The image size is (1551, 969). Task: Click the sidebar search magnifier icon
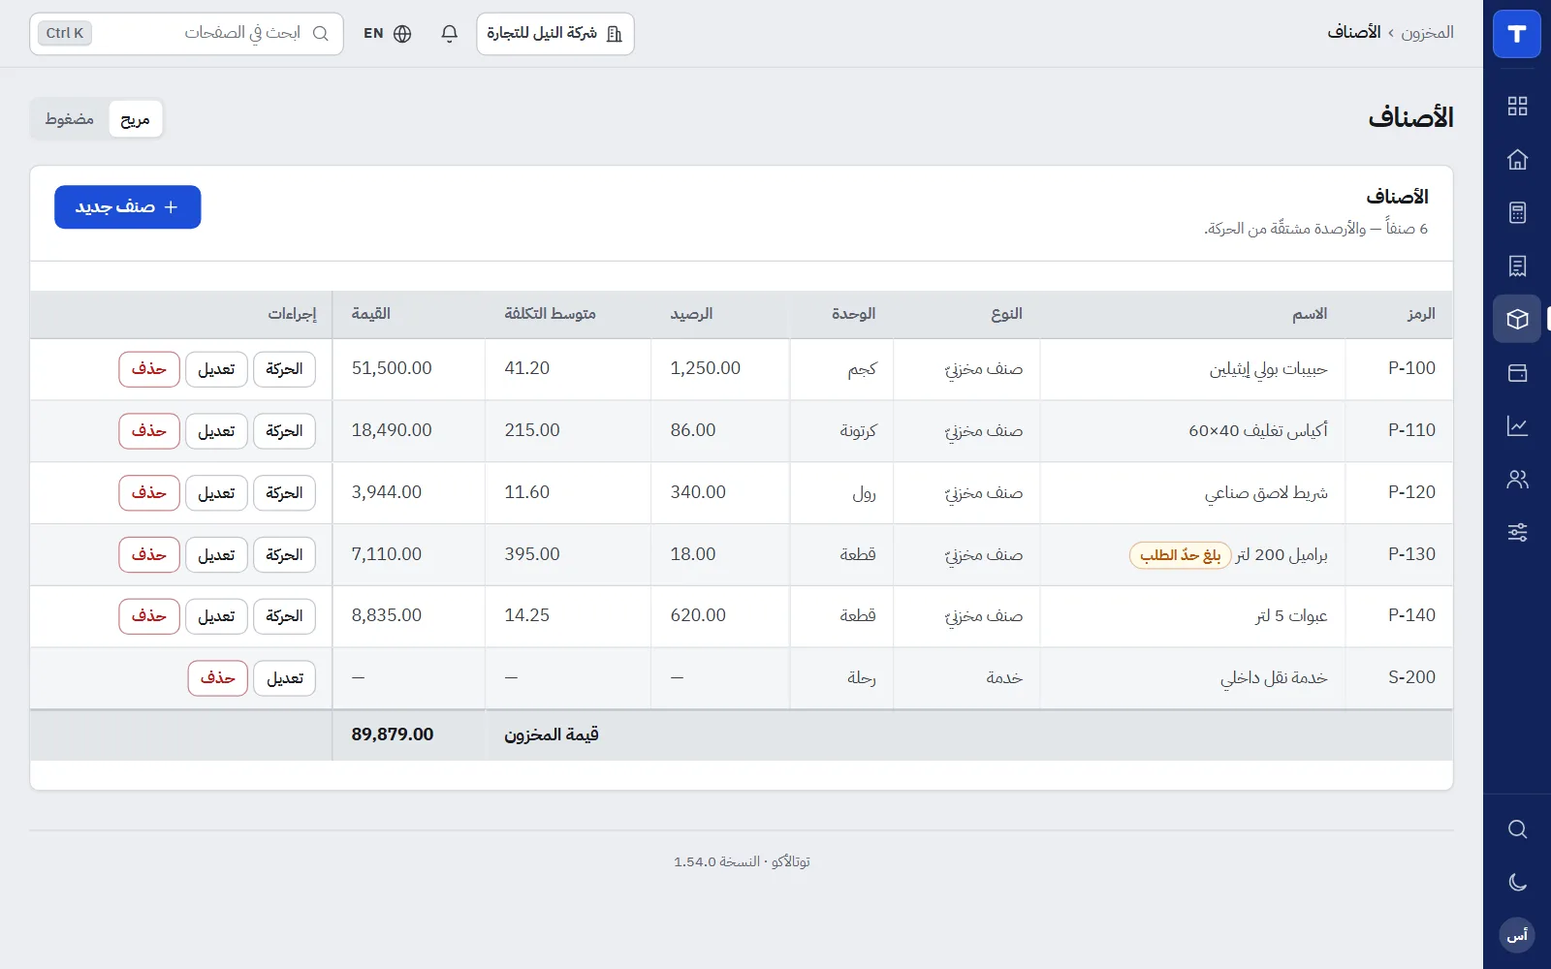pos(1517,829)
